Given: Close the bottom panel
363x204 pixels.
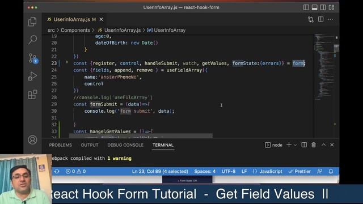Looking at the screenshot, I should point(332,145).
